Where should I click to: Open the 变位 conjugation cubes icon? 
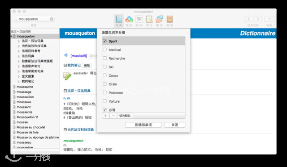point(129,19)
